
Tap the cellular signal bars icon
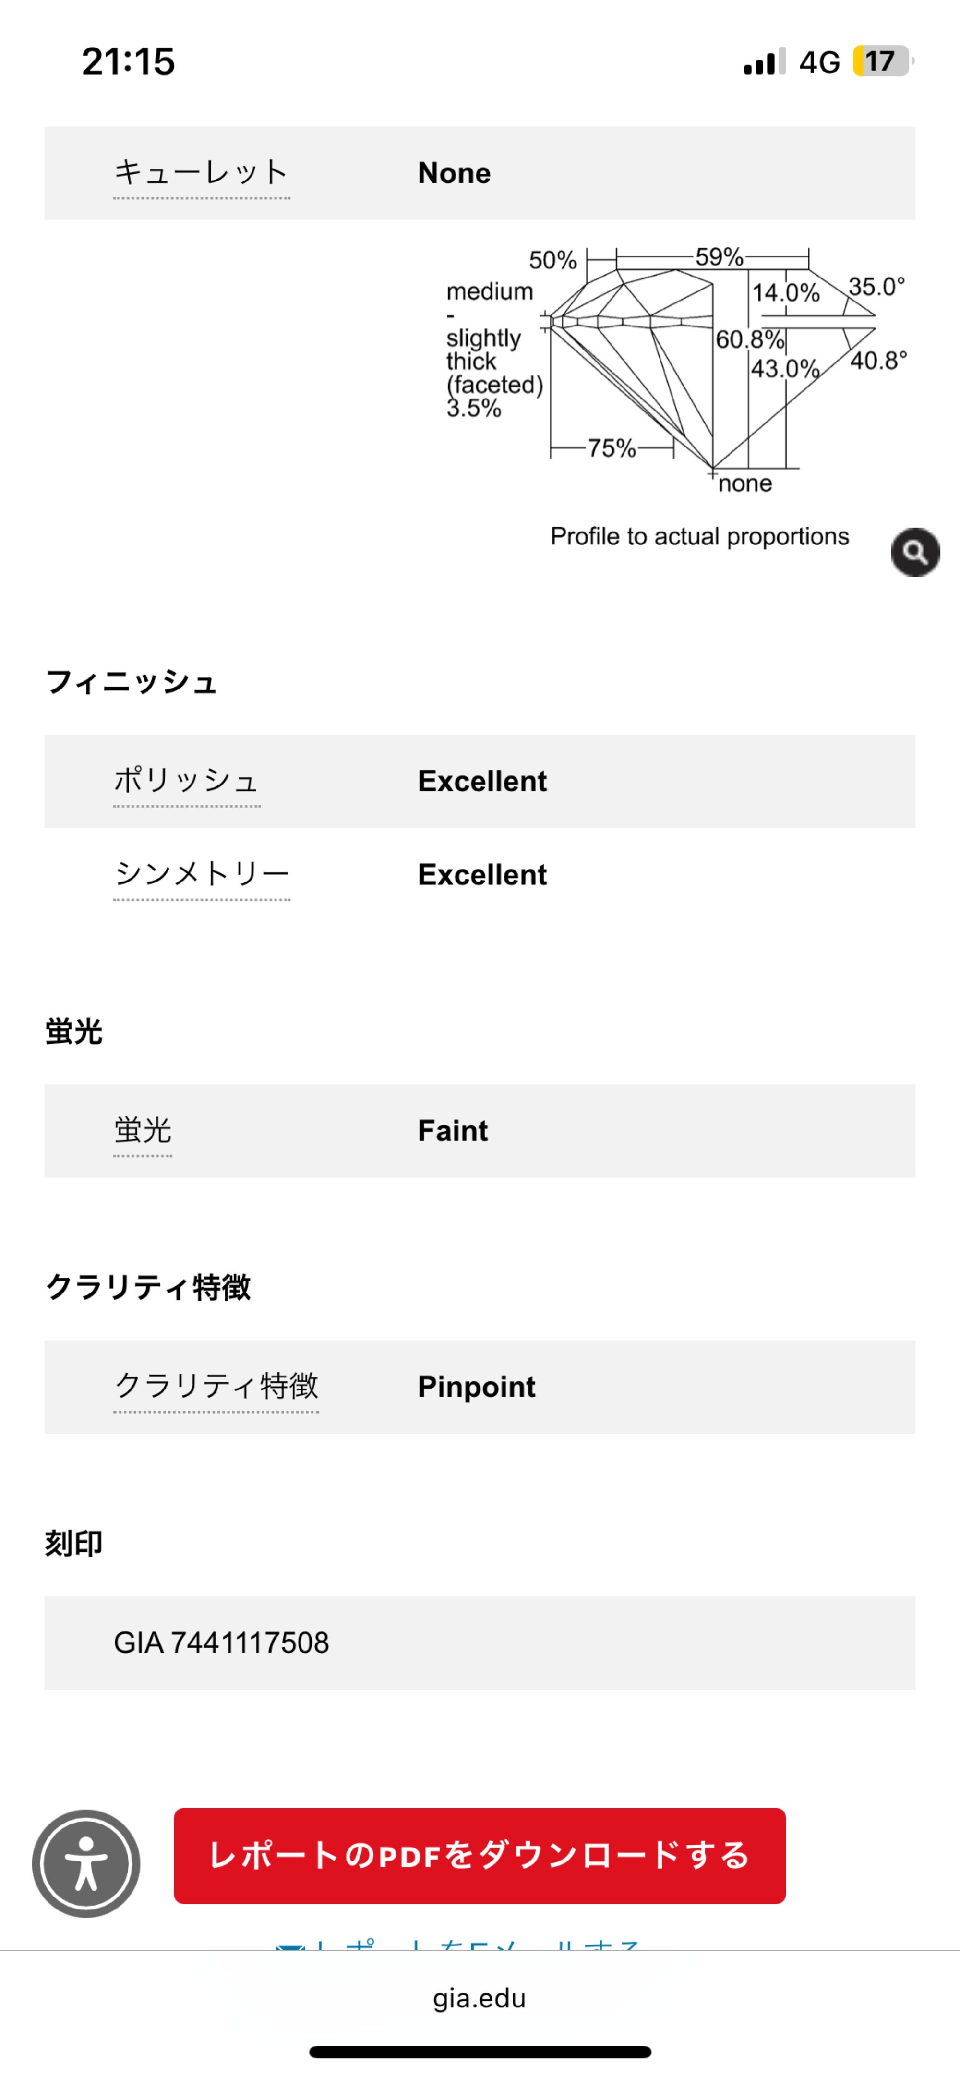pos(764,62)
